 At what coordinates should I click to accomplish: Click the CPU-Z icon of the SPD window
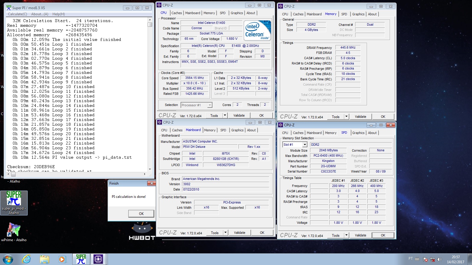point(281,125)
